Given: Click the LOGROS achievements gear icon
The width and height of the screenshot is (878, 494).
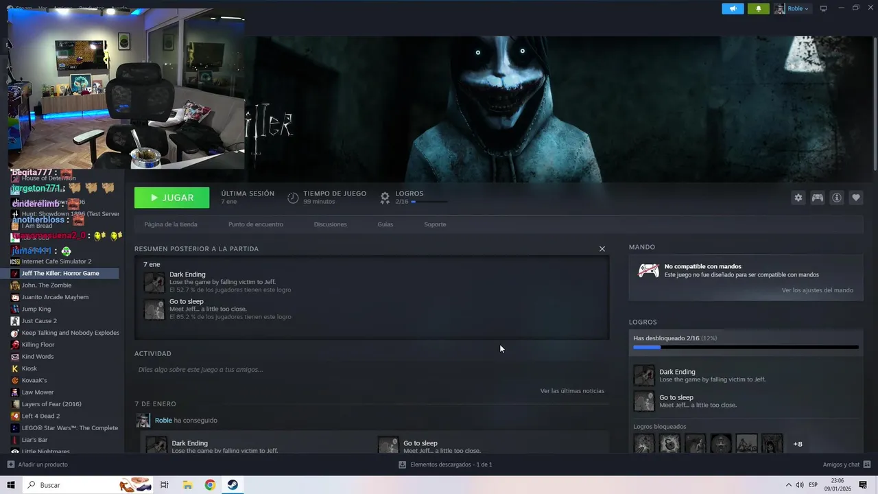Looking at the screenshot, I should pyautogui.click(x=385, y=198).
